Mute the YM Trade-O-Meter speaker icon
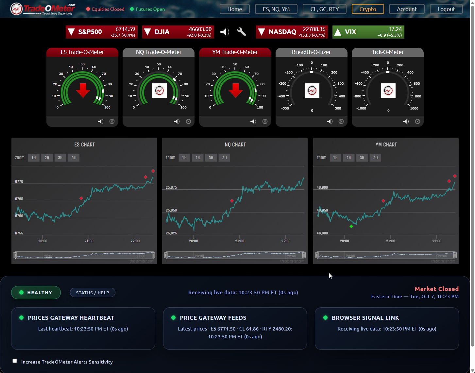This screenshot has height=373, width=475. point(253,122)
